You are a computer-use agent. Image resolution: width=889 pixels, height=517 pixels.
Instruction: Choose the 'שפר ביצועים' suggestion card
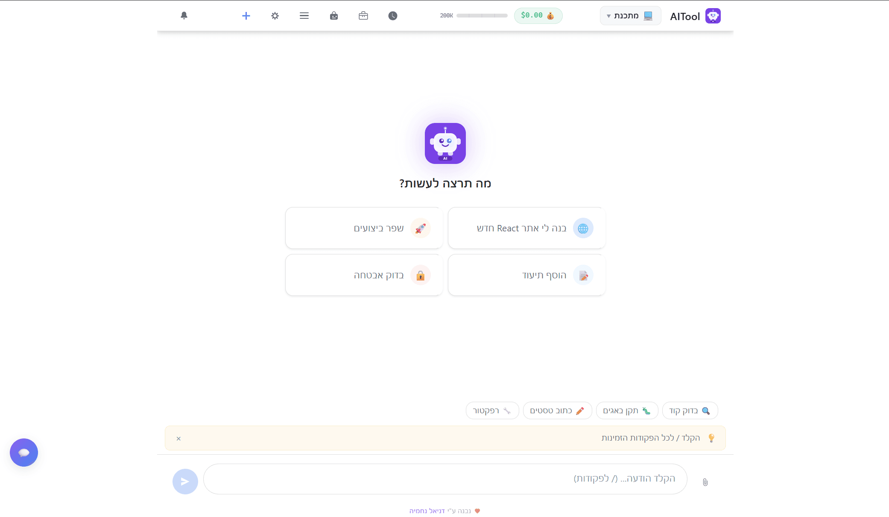[364, 228]
